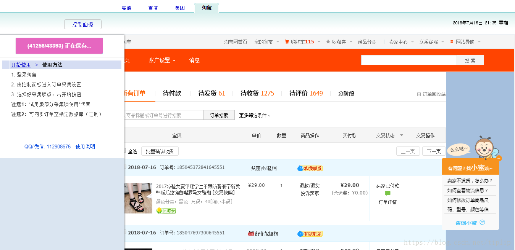Switch to the 美团 tab
This screenshot has height=250, width=515.
pyautogui.click(x=180, y=8)
